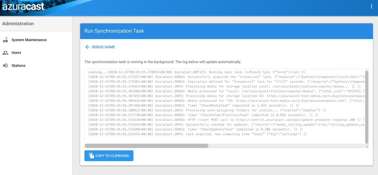Click the System Maintenance wrench icon

6,40
